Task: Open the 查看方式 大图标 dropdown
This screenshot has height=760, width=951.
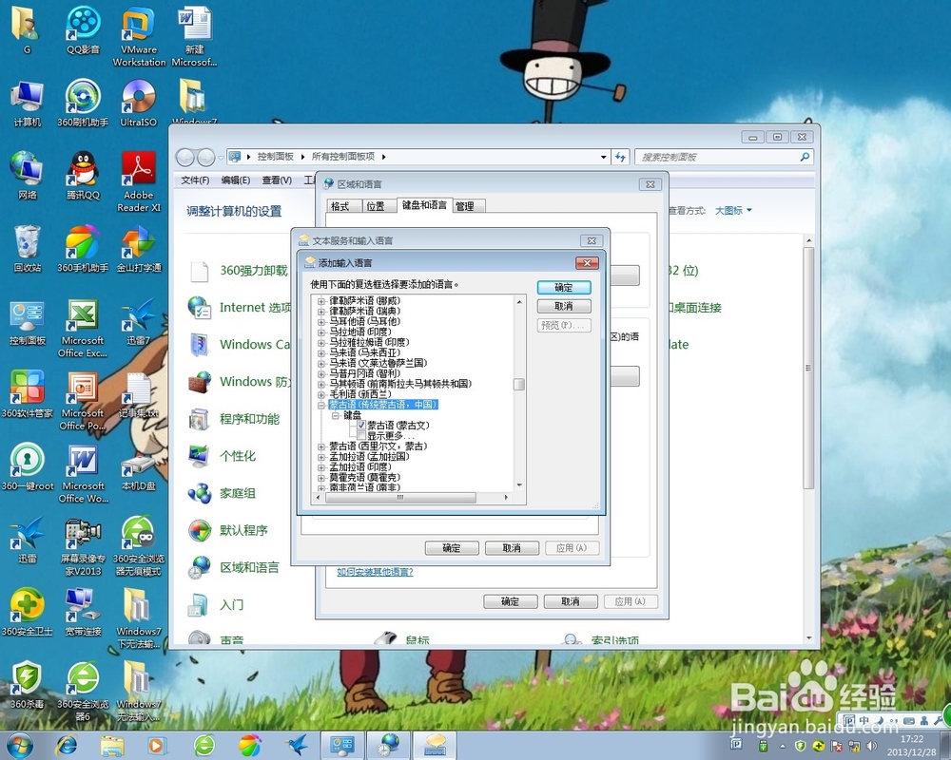Action: pyautogui.click(x=733, y=210)
